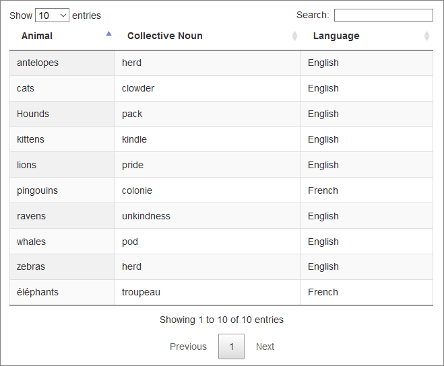Click the Collective Noun sort arrows icon
Screen dimensions: 444x366
coord(294,36)
